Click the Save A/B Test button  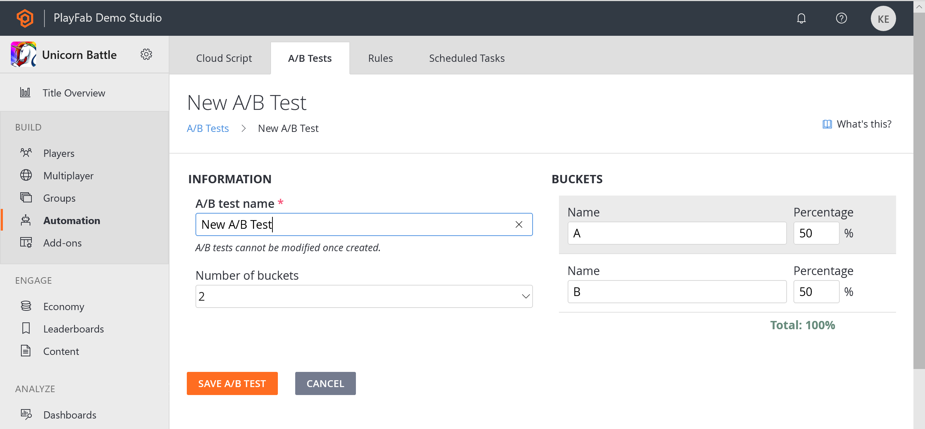[232, 383]
